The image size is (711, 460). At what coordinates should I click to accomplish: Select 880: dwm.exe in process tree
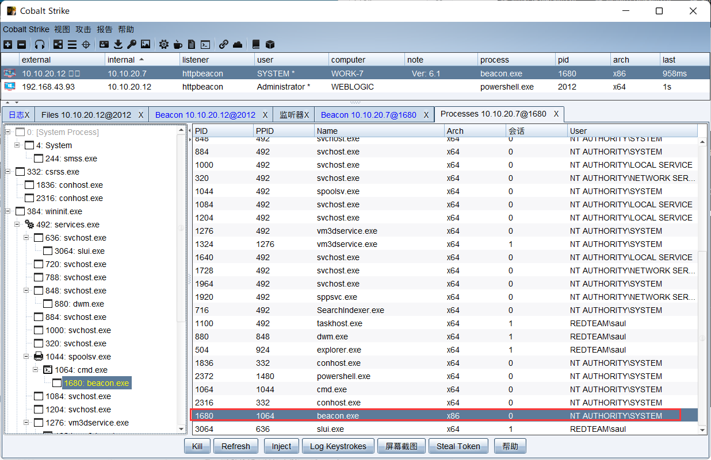click(x=79, y=304)
